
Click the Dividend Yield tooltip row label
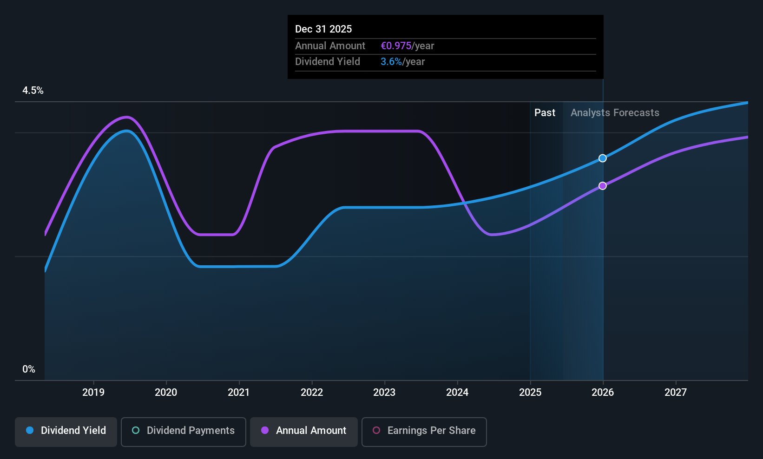328,62
